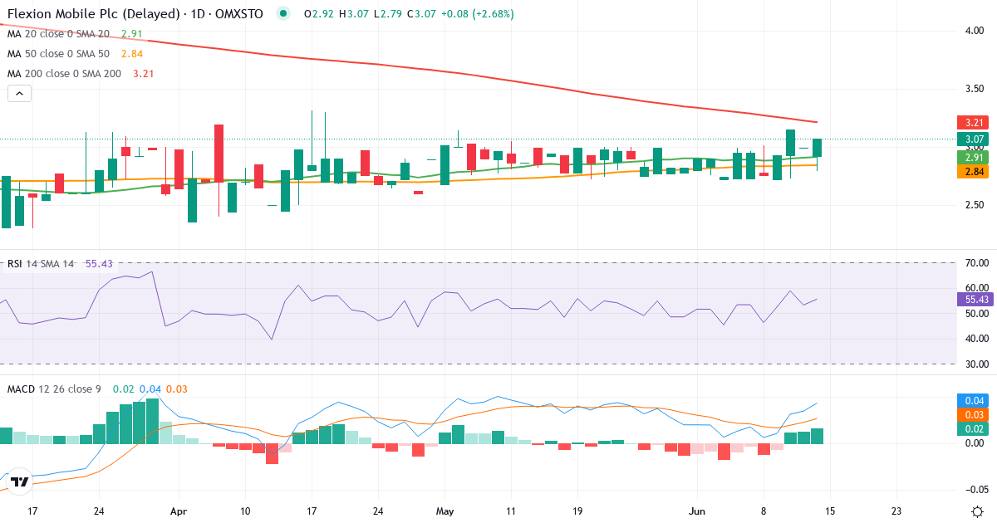Image resolution: width=997 pixels, height=523 pixels.
Task: Select the Flexion Mobile Plc symbol title
Action: pos(135,14)
